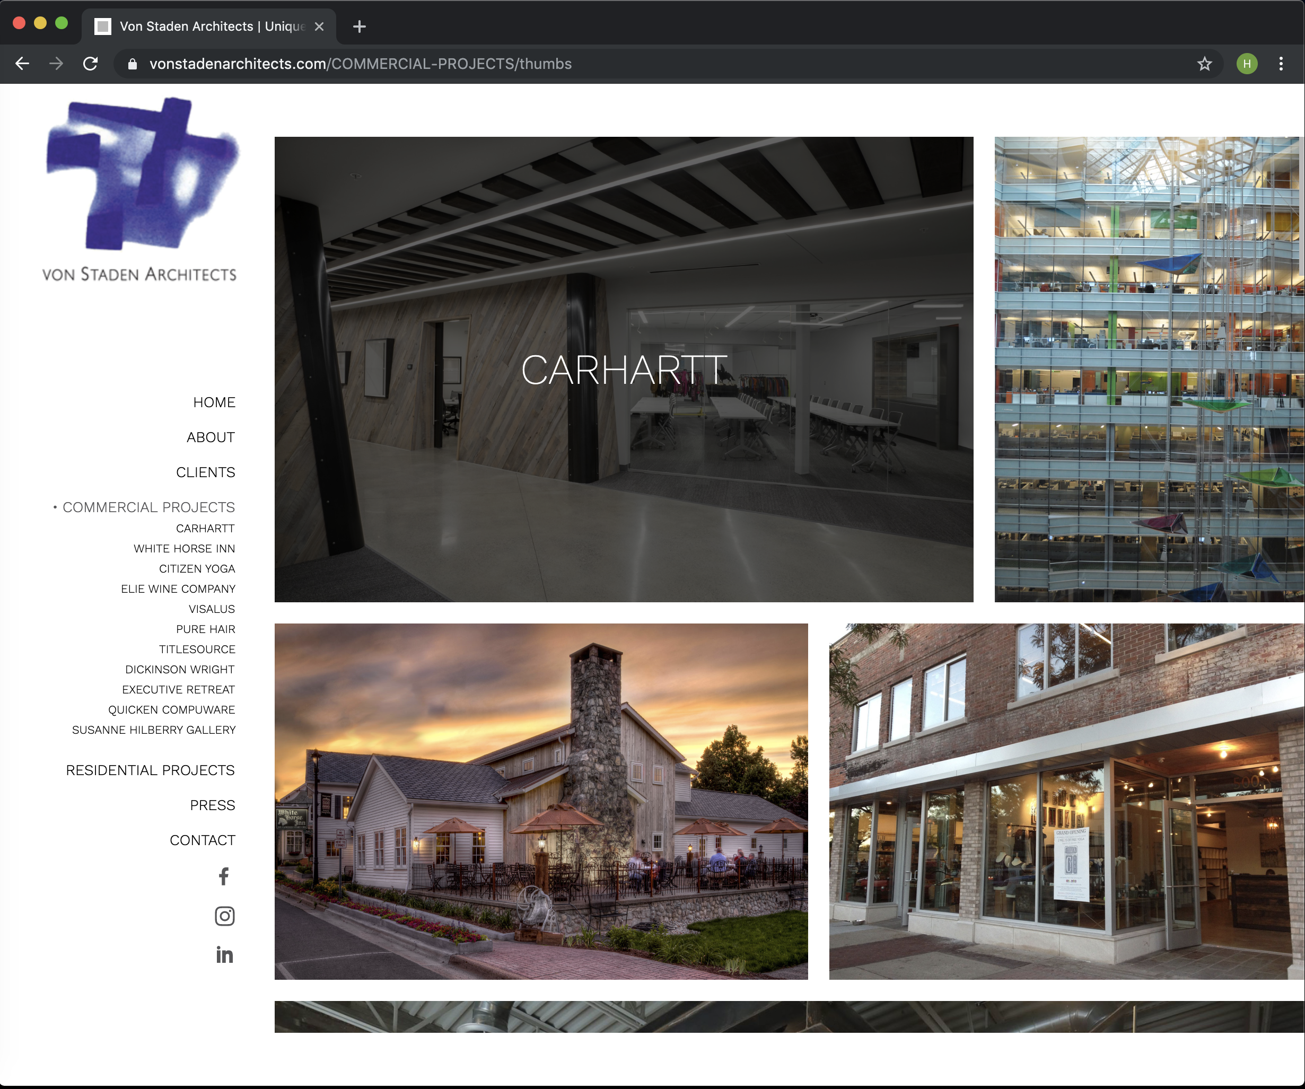Open the TITLESOURCE project link
The width and height of the screenshot is (1305, 1089).
[x=197, y=649]
